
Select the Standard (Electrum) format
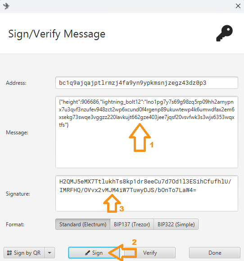[83, 224]
